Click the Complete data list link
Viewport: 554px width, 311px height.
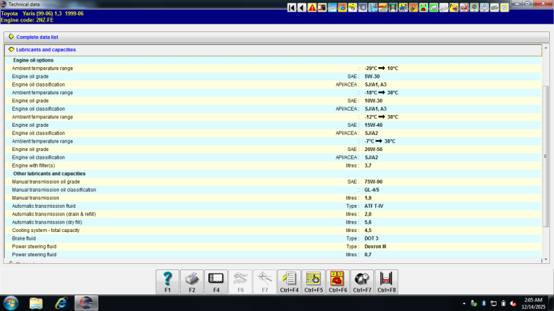(37, 37)
